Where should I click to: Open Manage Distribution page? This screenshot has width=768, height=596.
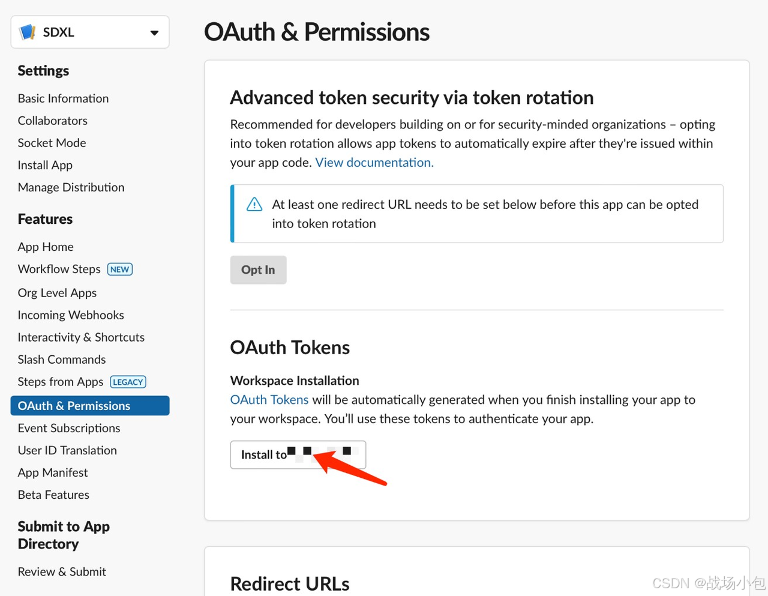pyautogui.click(x=71, y=187)
